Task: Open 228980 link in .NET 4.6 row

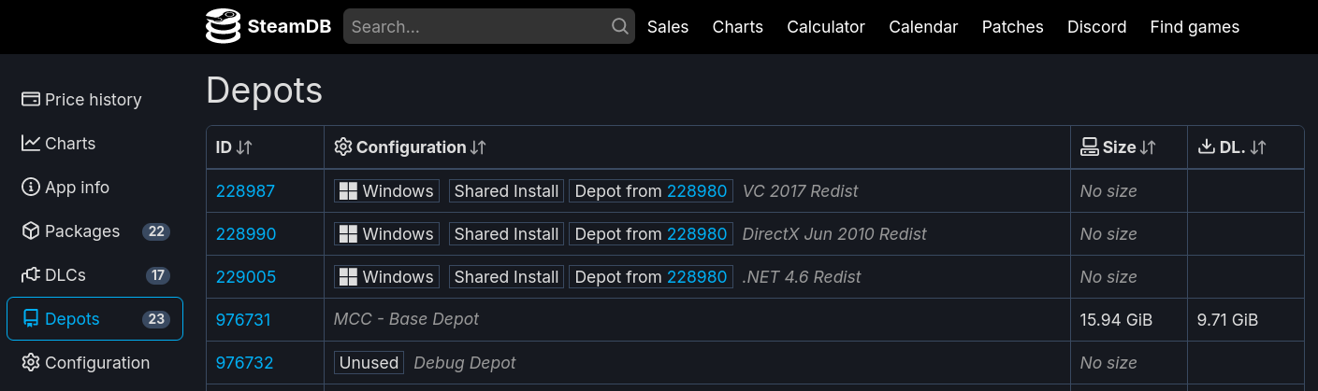Action: pyautogui.click(x=697, y=276)
